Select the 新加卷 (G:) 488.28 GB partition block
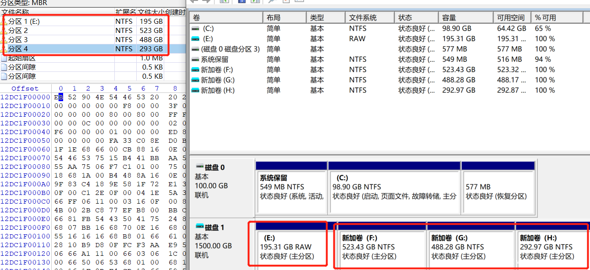Viewport: 590px width, 270px height. (471, 247)
